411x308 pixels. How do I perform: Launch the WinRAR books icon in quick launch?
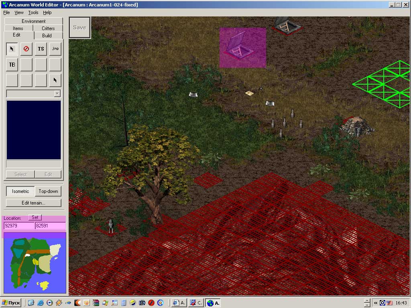(96, 303)
